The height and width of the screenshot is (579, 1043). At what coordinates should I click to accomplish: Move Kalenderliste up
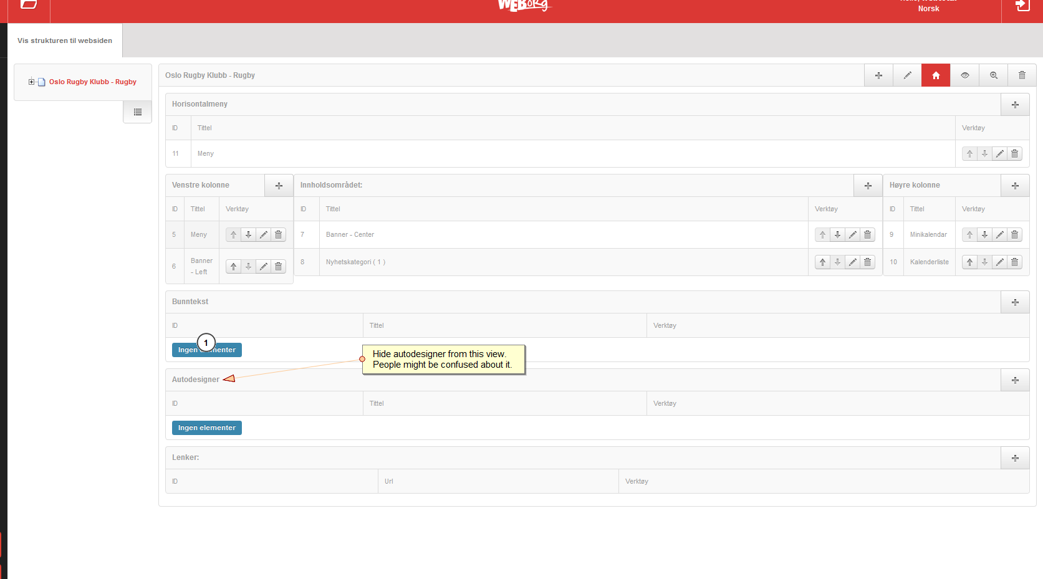pyautogui.click(x=969, y=262)
